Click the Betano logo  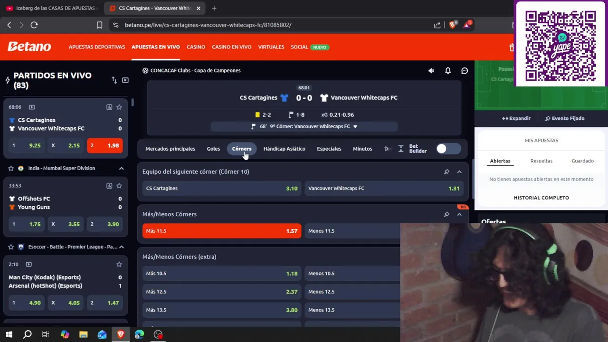click(29, 47)
